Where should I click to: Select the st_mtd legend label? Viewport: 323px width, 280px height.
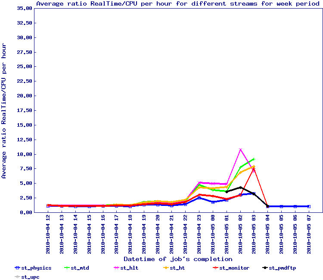click(x=80, y=268)
